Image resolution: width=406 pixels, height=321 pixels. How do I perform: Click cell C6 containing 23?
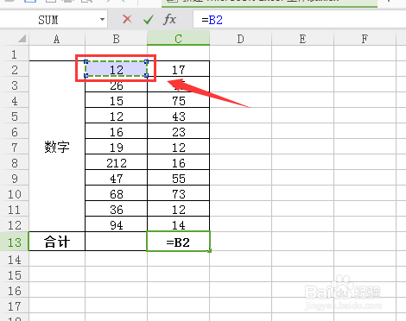coord(179,131)
